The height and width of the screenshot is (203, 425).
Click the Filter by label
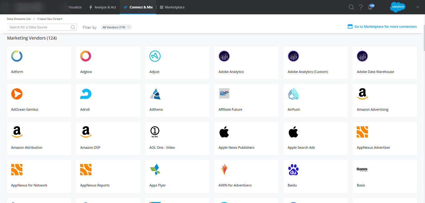[89, 27]
